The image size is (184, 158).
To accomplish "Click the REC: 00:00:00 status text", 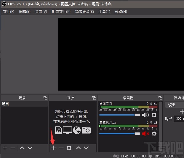I will click(167, 156).
